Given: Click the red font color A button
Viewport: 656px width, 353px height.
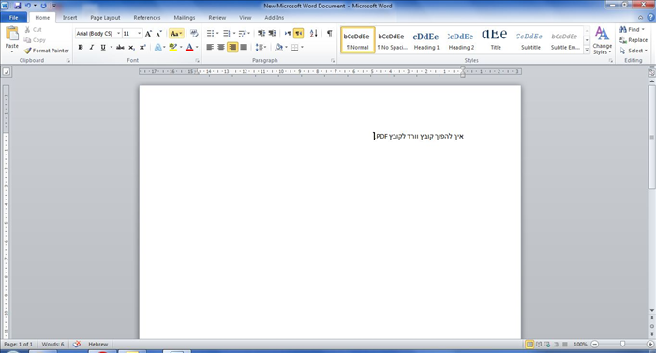Looking at the screenshot, I should (x=189, y=47).
